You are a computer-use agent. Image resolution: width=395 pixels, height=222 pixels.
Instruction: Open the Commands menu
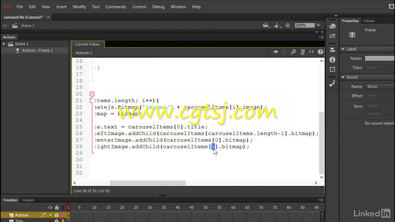[116, 7]
